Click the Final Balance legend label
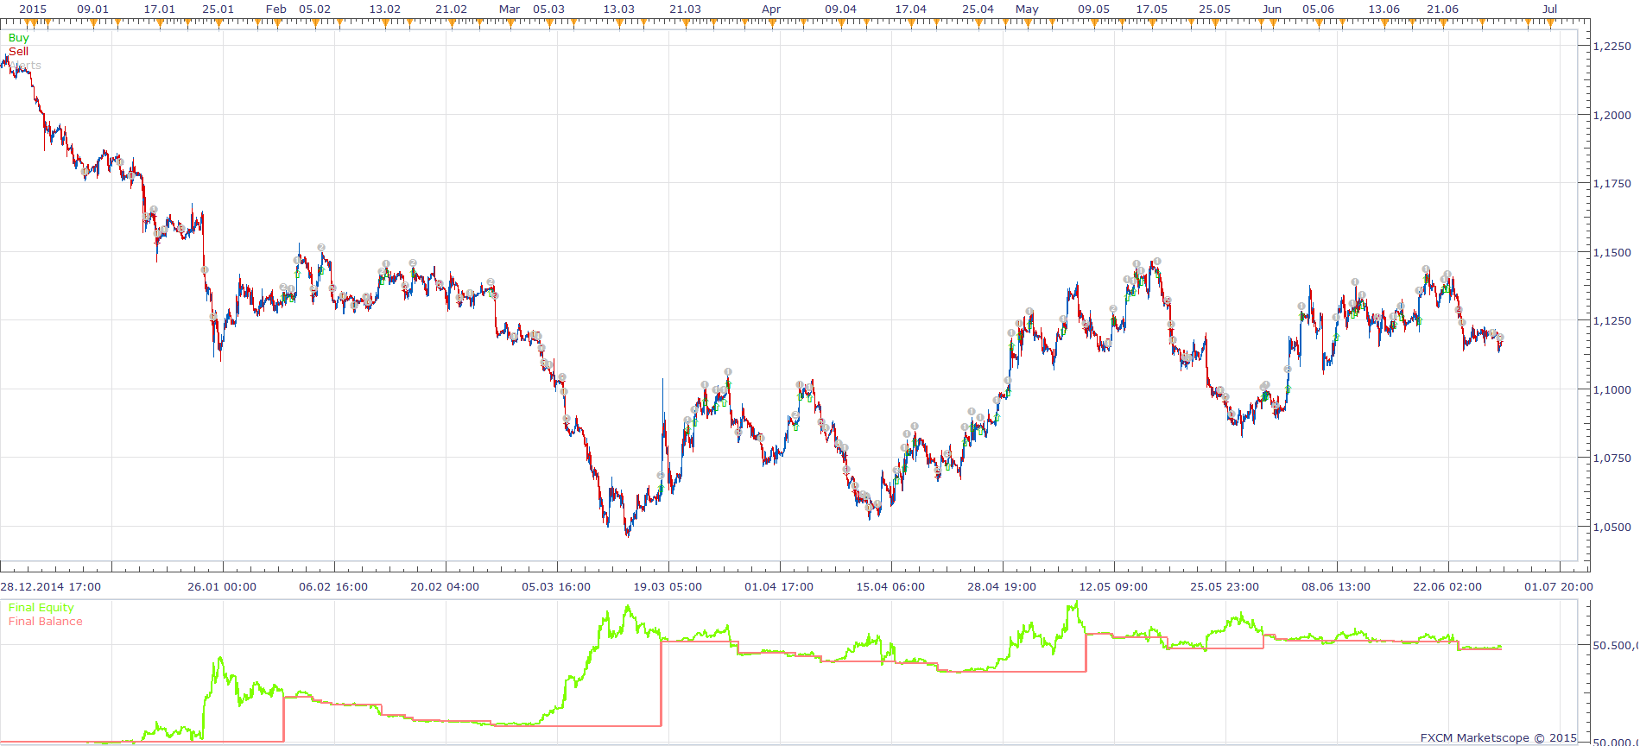The image size is (1640, 746). tap(46, 622)
